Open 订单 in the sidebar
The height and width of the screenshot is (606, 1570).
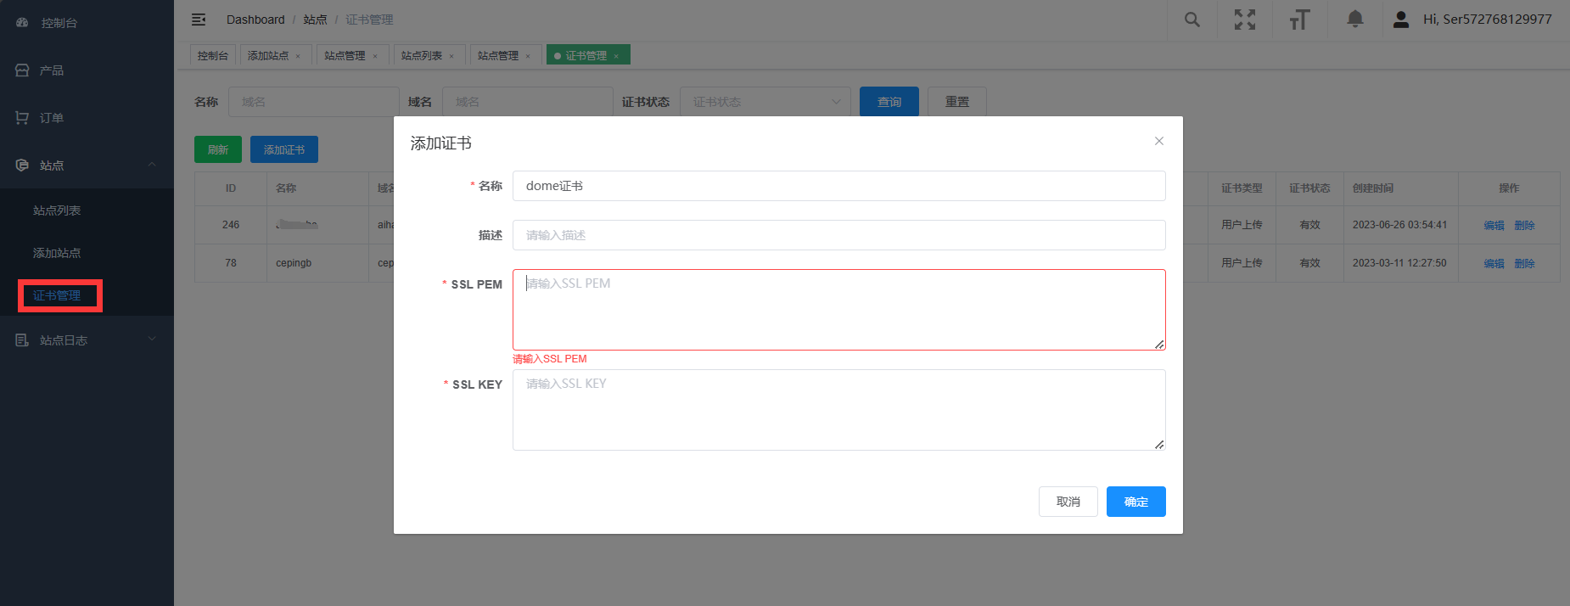pyautogui.click(x=52, y=118)
